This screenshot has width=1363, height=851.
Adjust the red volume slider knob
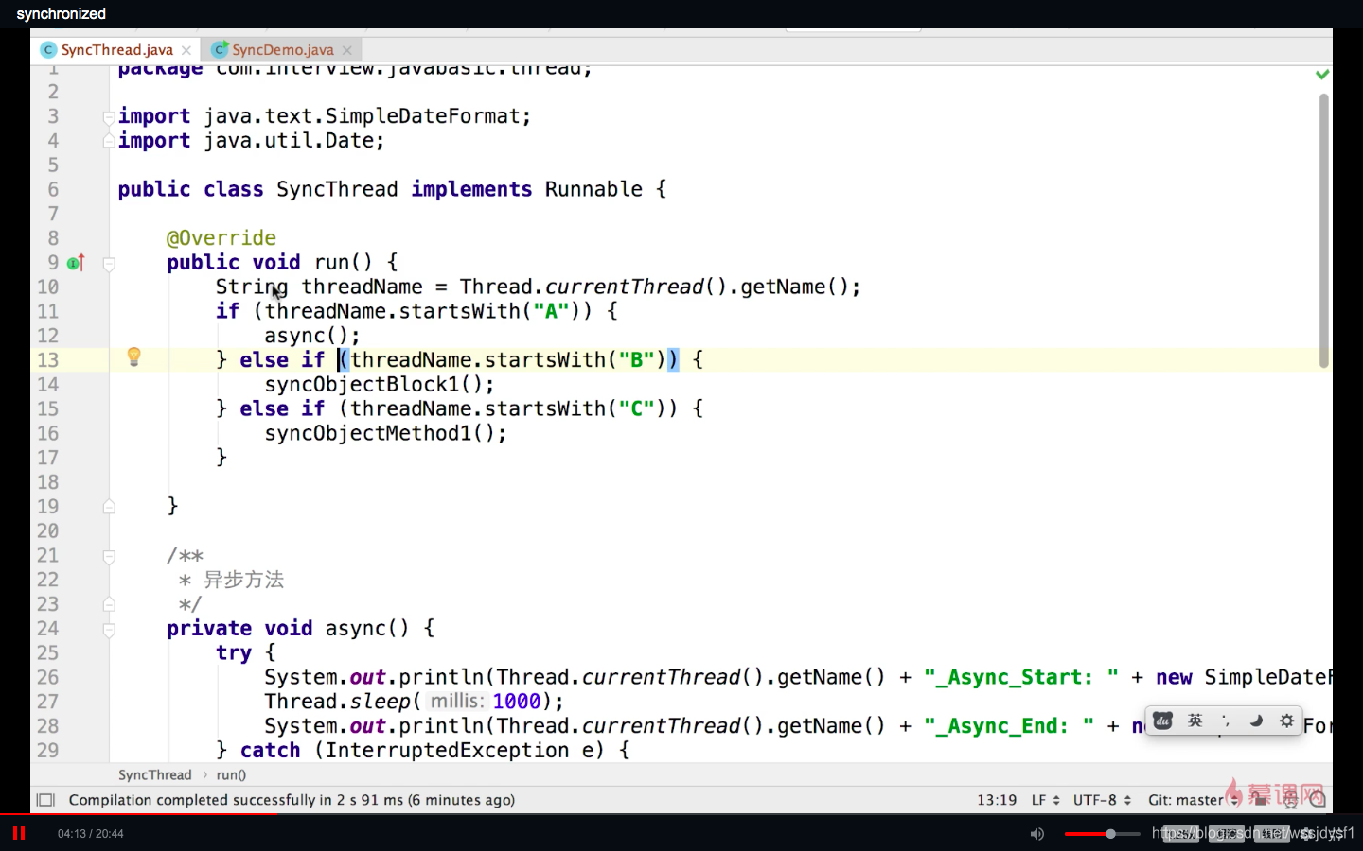1110,834
